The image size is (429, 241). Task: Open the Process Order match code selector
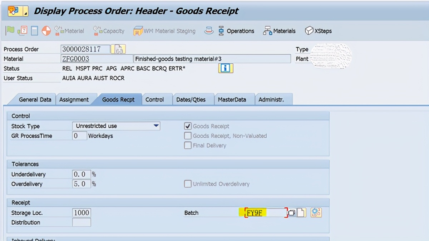118,49
